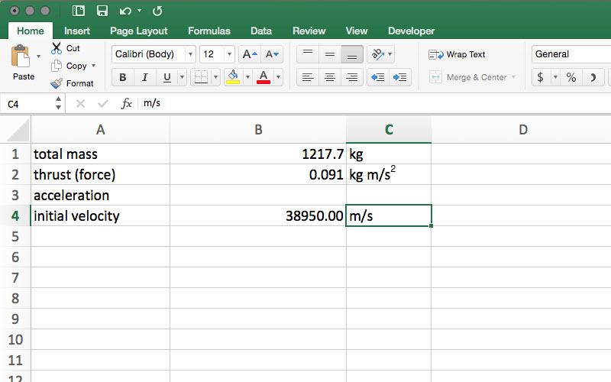The width and height of the screenshot is (611, 382).
Task: Increase font size with larger A icon
Action: click(x=249, y=54)
